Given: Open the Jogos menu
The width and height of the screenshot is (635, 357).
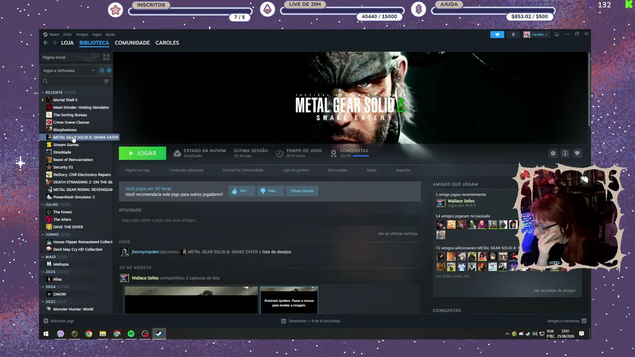Looking at the screenshot, I should coord(97,35).
